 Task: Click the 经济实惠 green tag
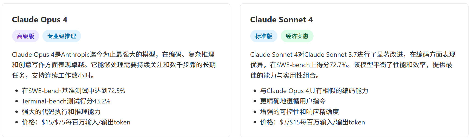tap(297, 36)
